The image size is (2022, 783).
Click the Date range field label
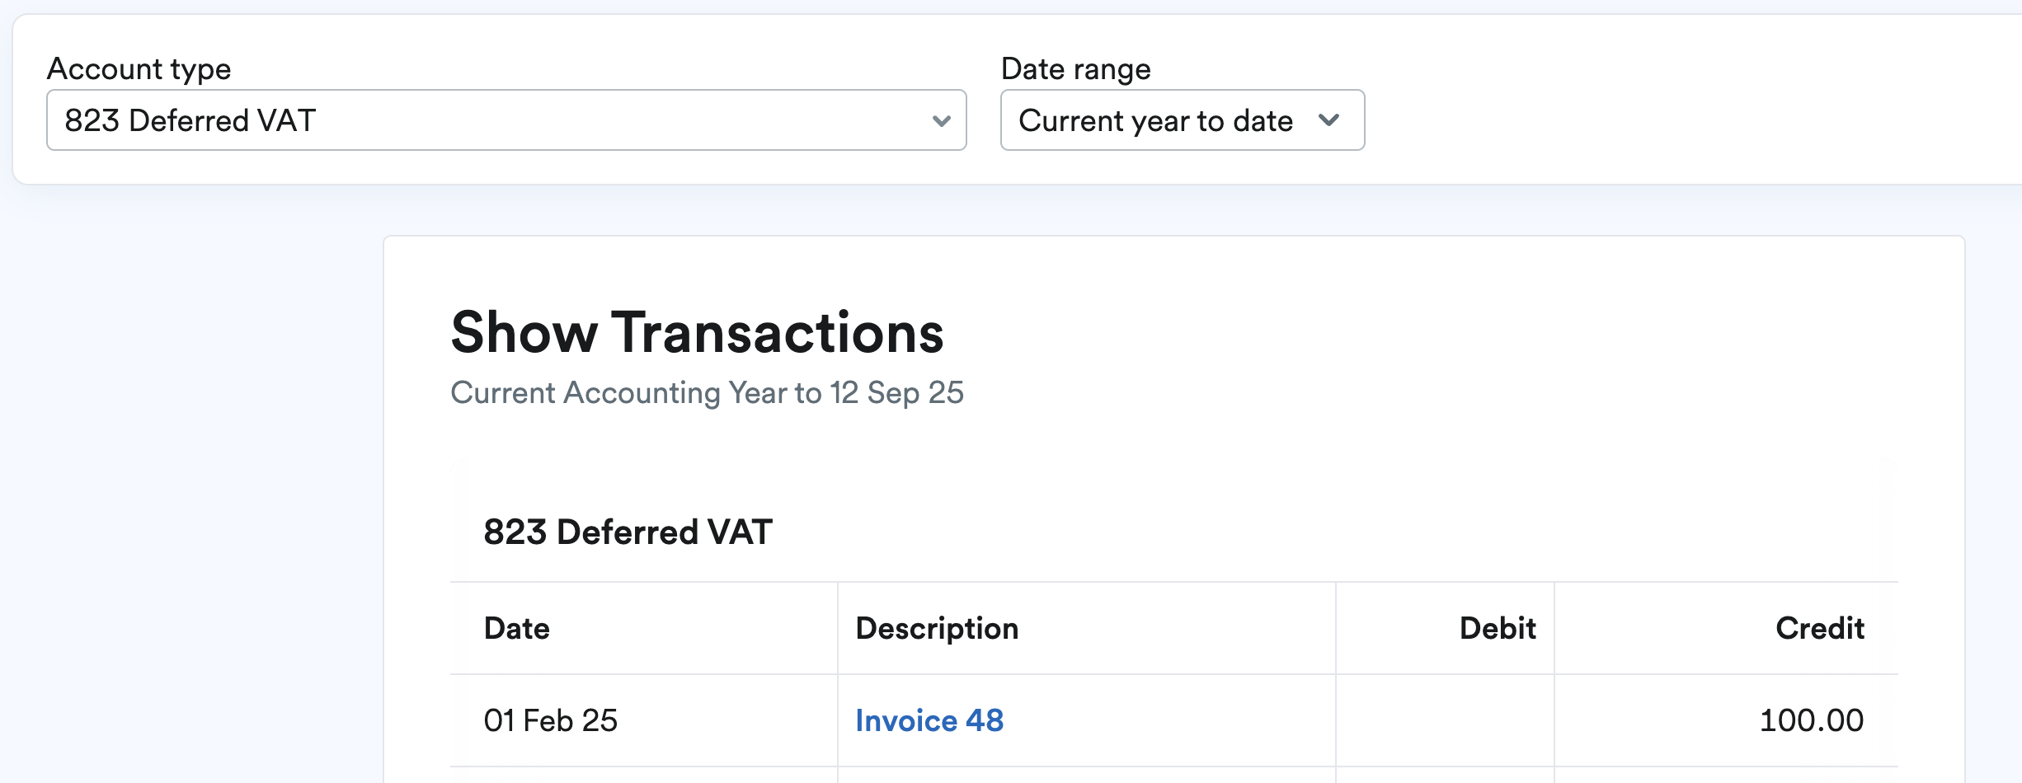click(x=1075, y=68)
